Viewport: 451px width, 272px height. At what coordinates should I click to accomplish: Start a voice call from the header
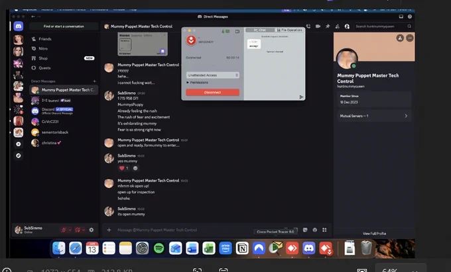tap(308, 26)
